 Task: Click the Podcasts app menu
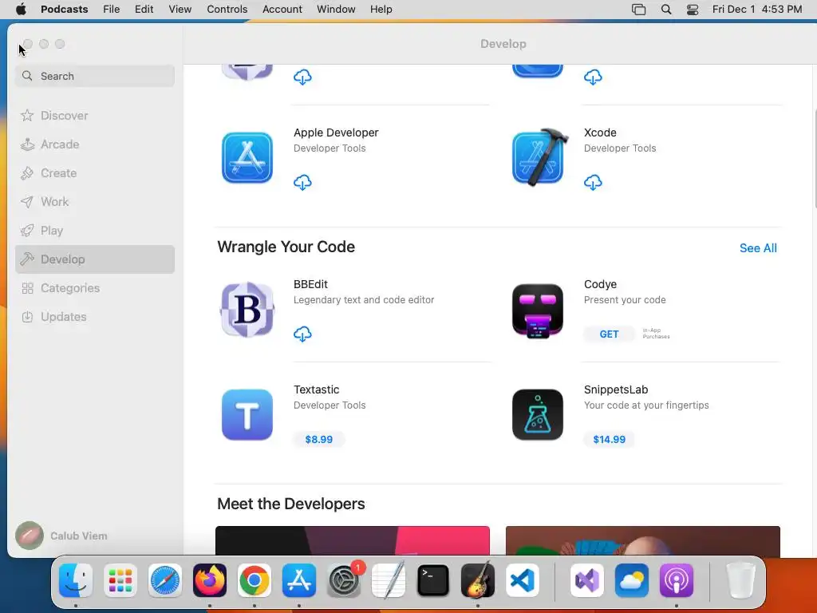64,10
